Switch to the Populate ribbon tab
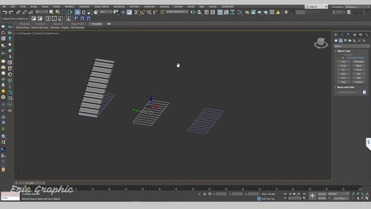This screenshot has height=209, width=371. [x=97, y=24]
